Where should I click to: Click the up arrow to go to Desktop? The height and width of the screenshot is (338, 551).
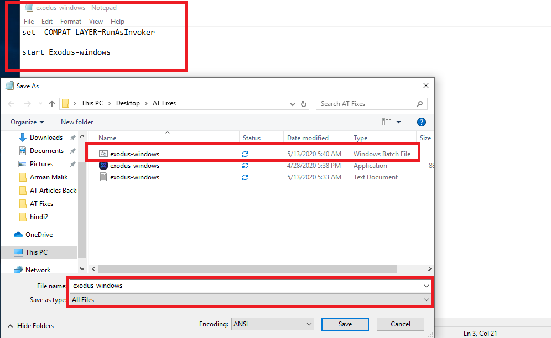pos(52,104)
